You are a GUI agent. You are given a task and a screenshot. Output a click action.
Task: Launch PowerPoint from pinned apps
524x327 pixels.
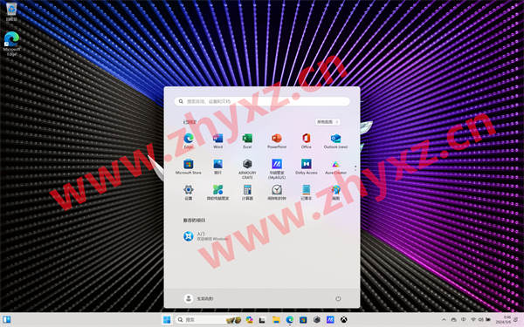click(x=277, y=140)
